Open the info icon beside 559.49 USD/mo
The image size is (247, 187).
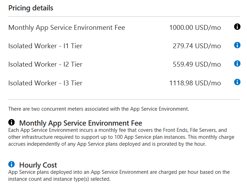coord(237,63)
